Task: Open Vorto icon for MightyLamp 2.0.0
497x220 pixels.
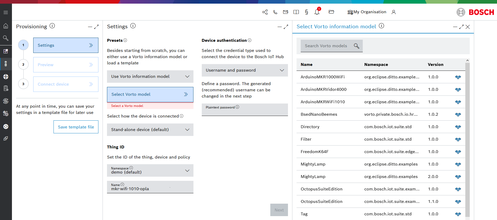Action: point(458,177)
